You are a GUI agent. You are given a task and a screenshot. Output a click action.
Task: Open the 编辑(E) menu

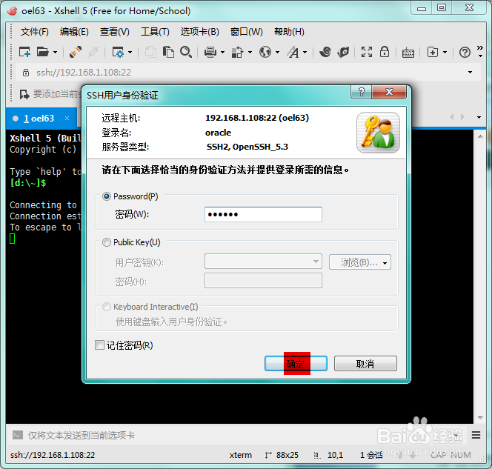click(74, 32)
